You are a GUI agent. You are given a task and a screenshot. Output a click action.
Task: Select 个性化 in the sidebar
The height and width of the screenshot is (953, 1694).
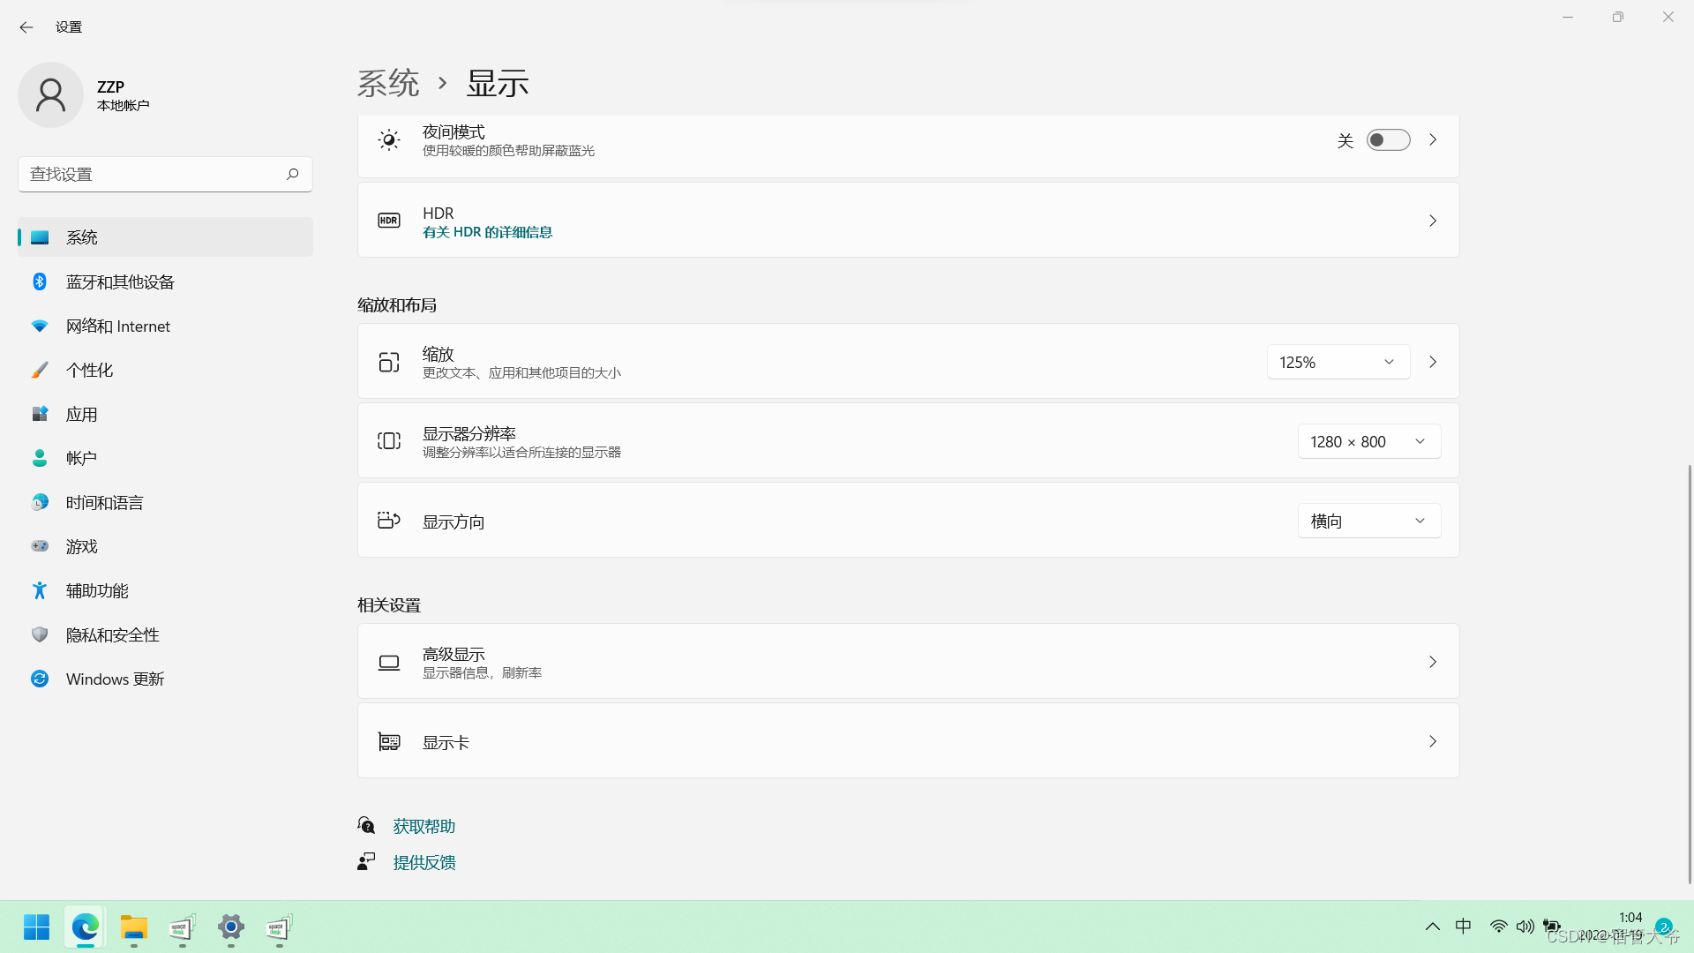point(90,370)
